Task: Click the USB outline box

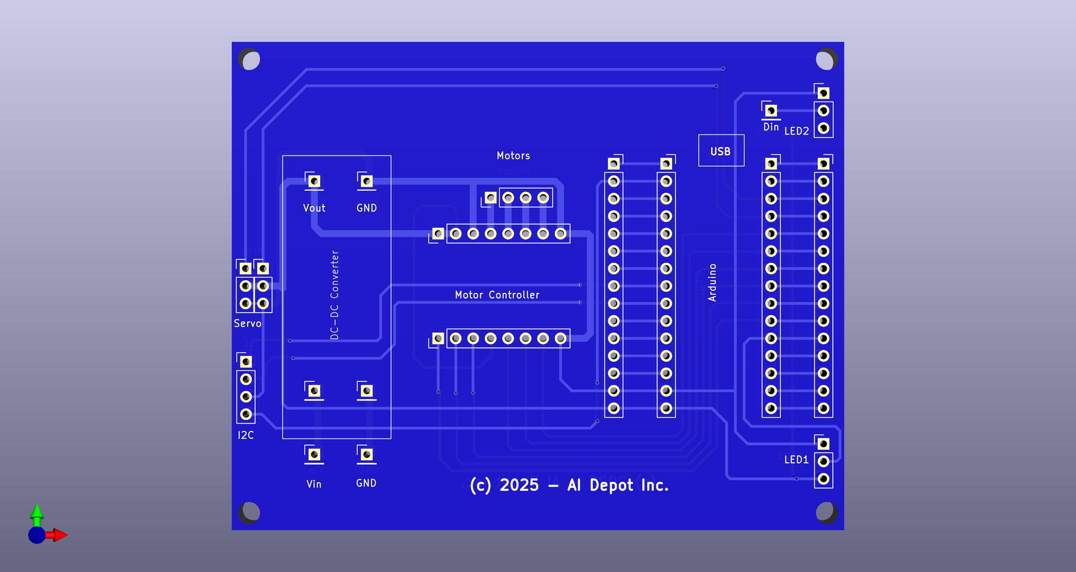Action: click(x=721, y=151)
